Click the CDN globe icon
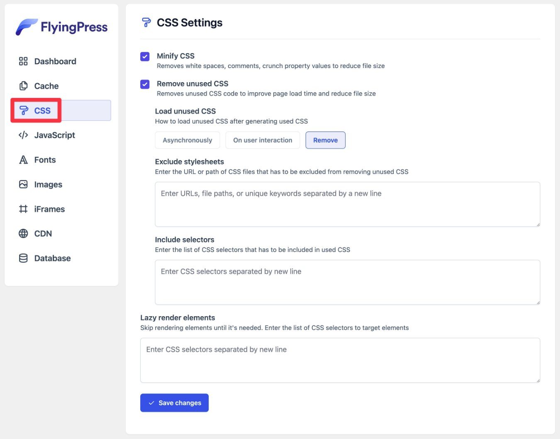Screen dimensions: 560x439 coord(23,234)
